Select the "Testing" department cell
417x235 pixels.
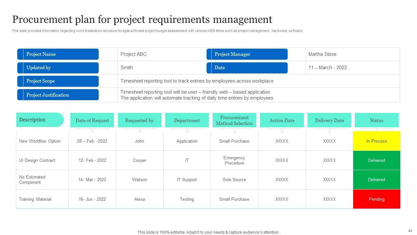click(187, 199)
